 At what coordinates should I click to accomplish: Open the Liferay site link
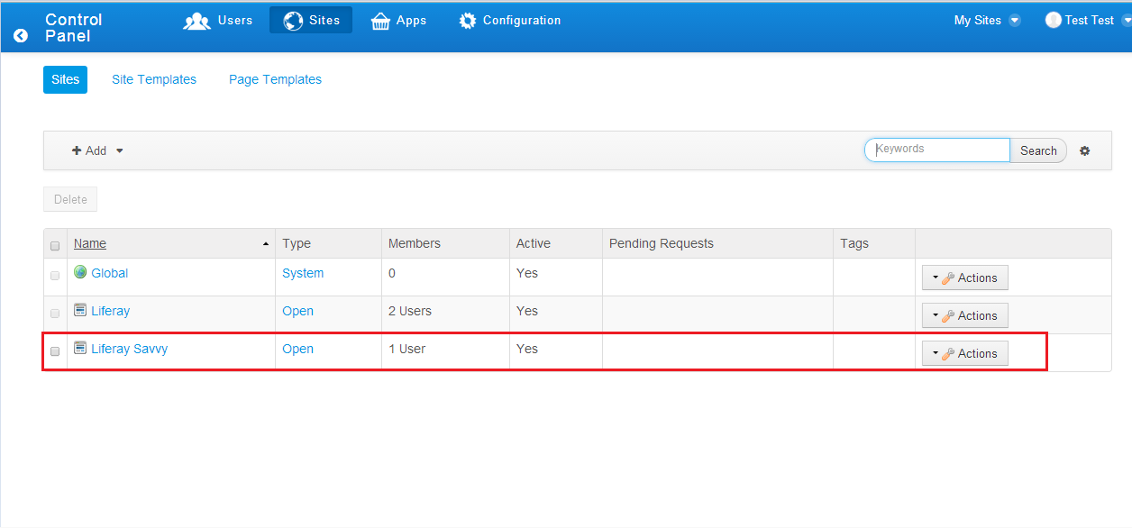tap(110, 311)
